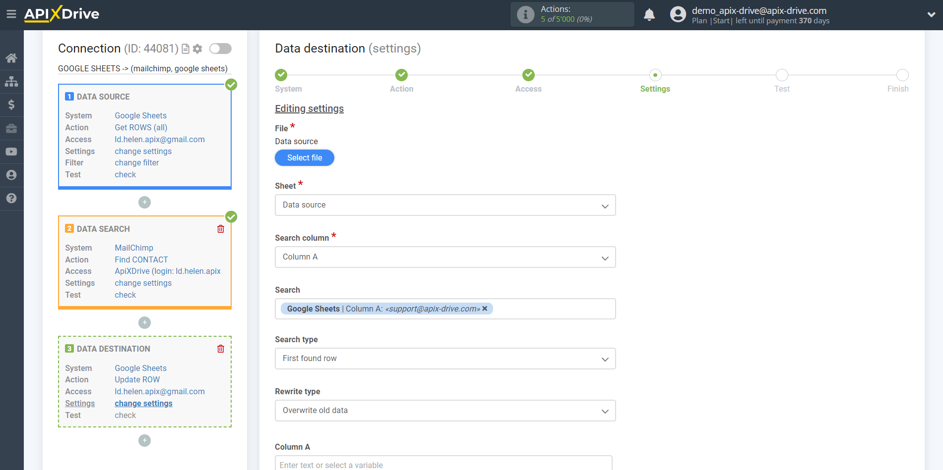This screenshot has width=943, height=470.
Task: Click Data Source Google Sheets system link
Action: (140, 115)
